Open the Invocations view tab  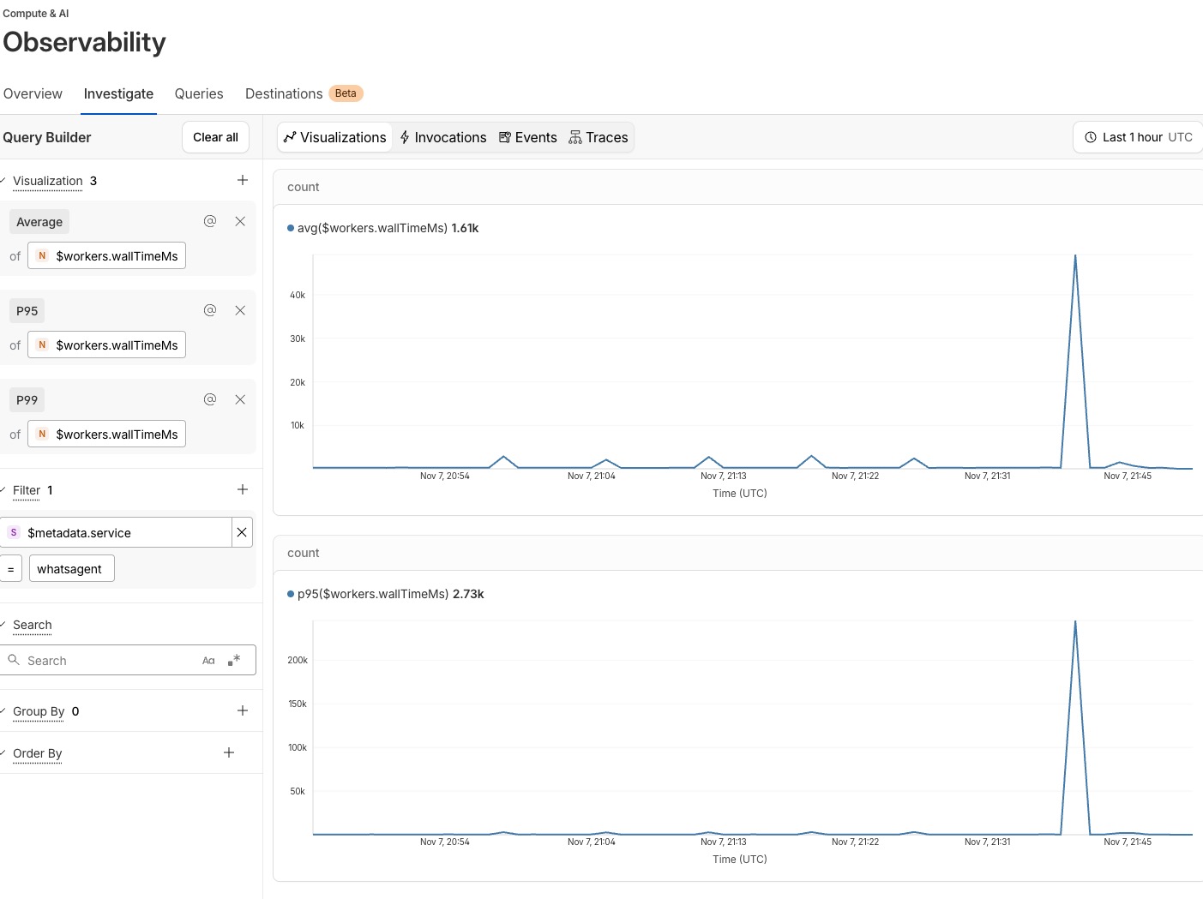tap(442, 137)
